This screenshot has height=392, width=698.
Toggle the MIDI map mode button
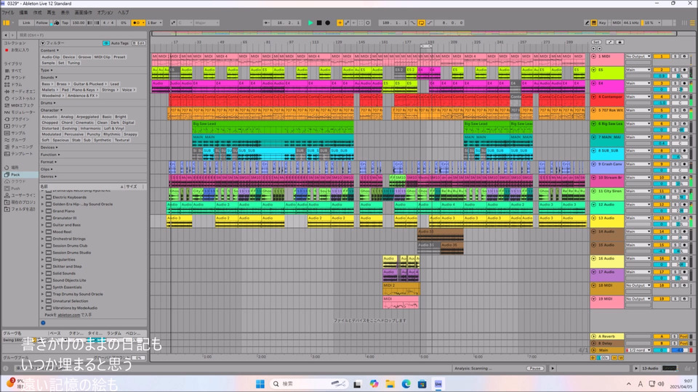coord(617,23)
